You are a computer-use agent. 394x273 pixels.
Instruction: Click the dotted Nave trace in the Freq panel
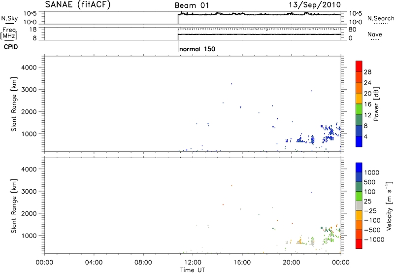click(260, 29)
